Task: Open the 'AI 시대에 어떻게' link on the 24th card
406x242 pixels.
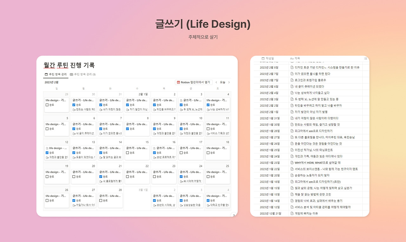Action: pyautogui.click(x=193, y=181)
